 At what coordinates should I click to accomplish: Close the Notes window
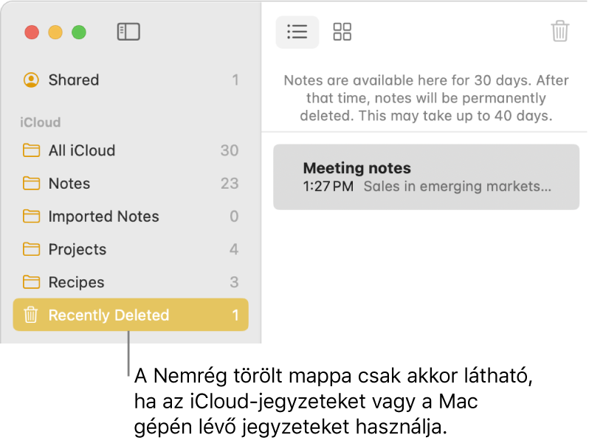32,32
